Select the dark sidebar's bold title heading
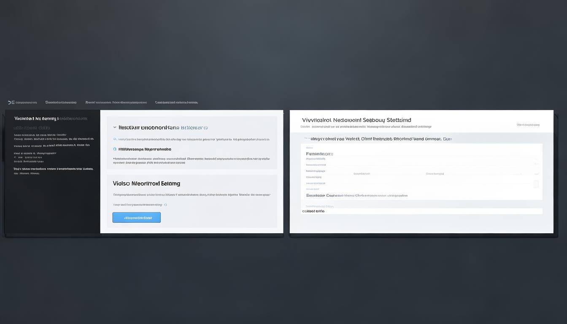 coord(35,119)
